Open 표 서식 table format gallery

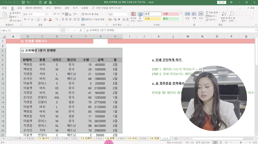point(140,17)
